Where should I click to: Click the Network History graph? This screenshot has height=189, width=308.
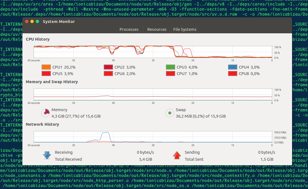pos(153,137)
